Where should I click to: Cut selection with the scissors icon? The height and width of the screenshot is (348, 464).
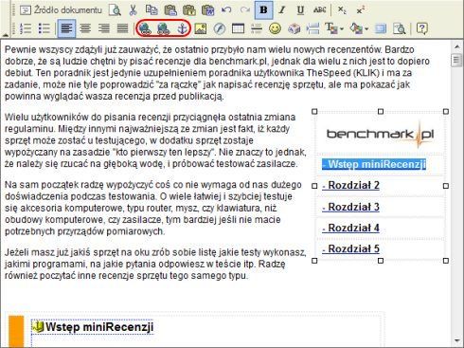click(x=133, y=10)
